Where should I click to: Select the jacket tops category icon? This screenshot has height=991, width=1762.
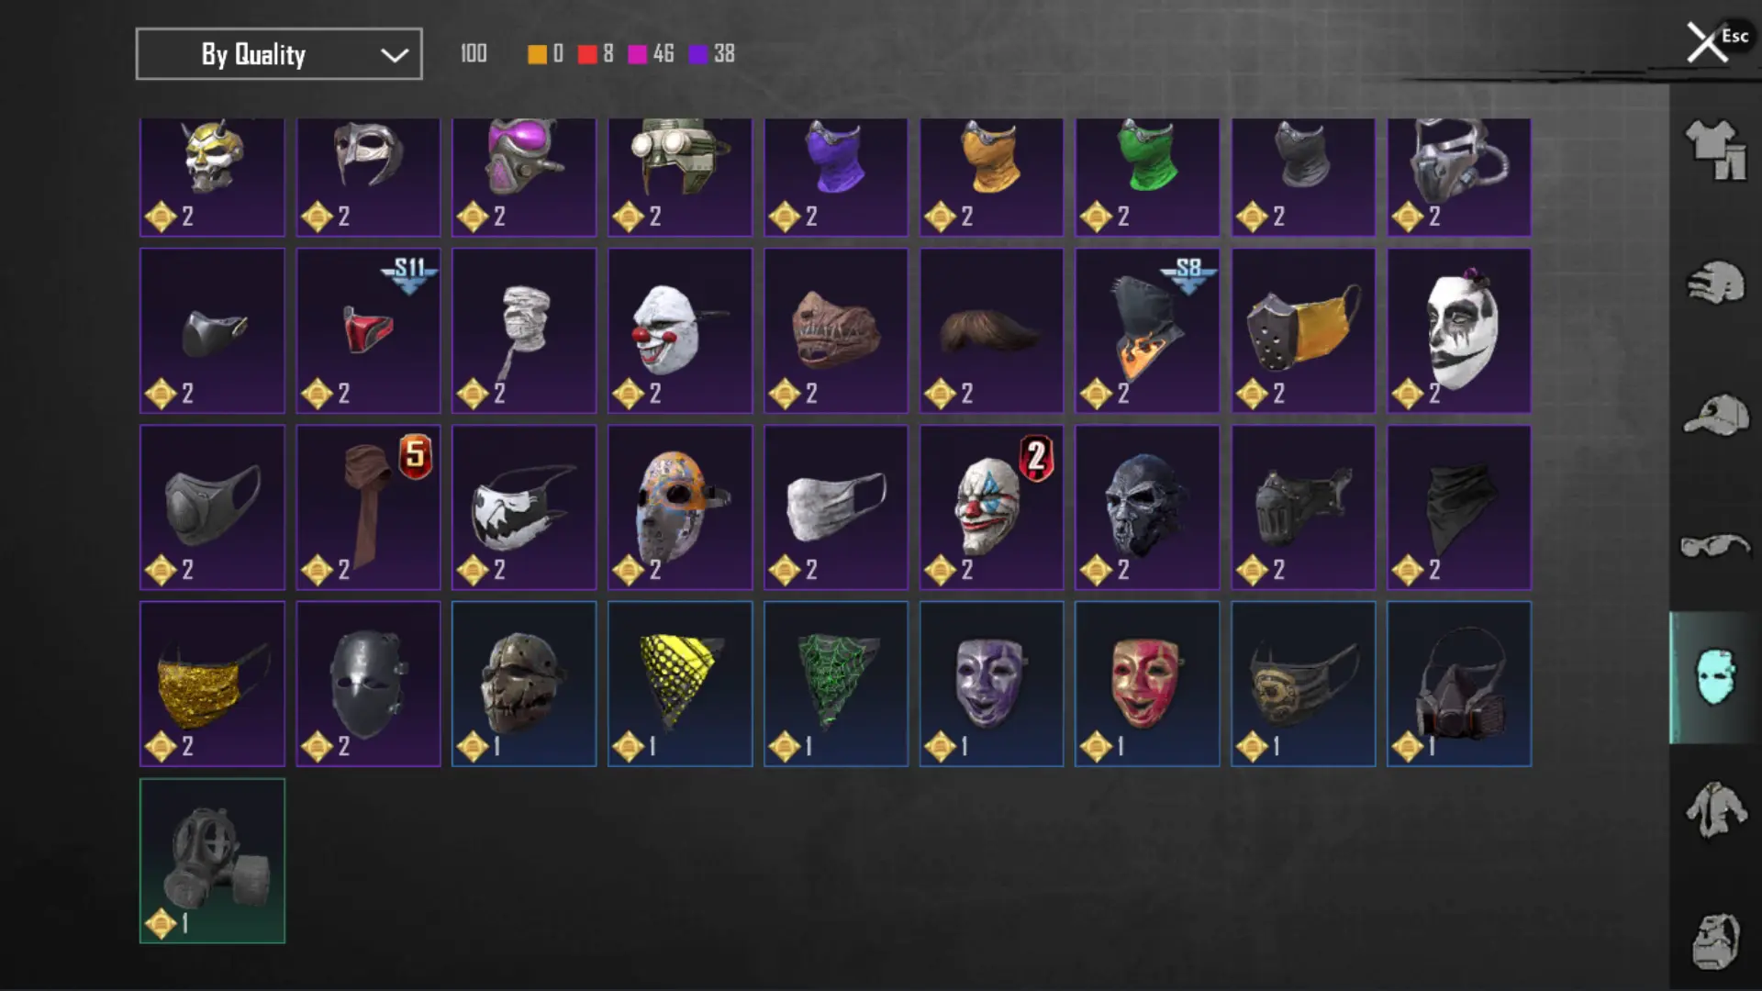1715,809
